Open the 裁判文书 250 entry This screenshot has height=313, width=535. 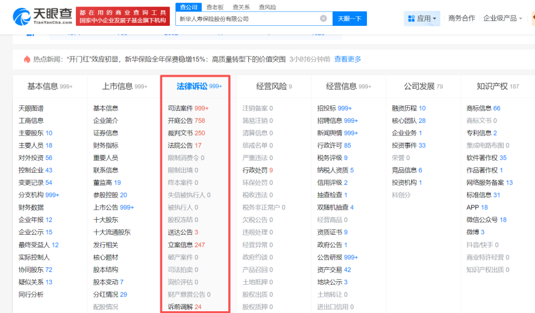coord(180,133)
